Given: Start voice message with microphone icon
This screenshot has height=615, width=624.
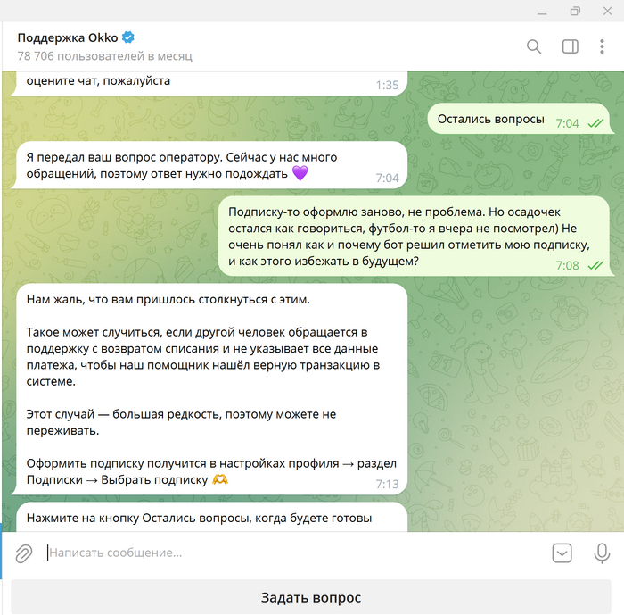Looking at the screenshot, I should tap(602, 553).
